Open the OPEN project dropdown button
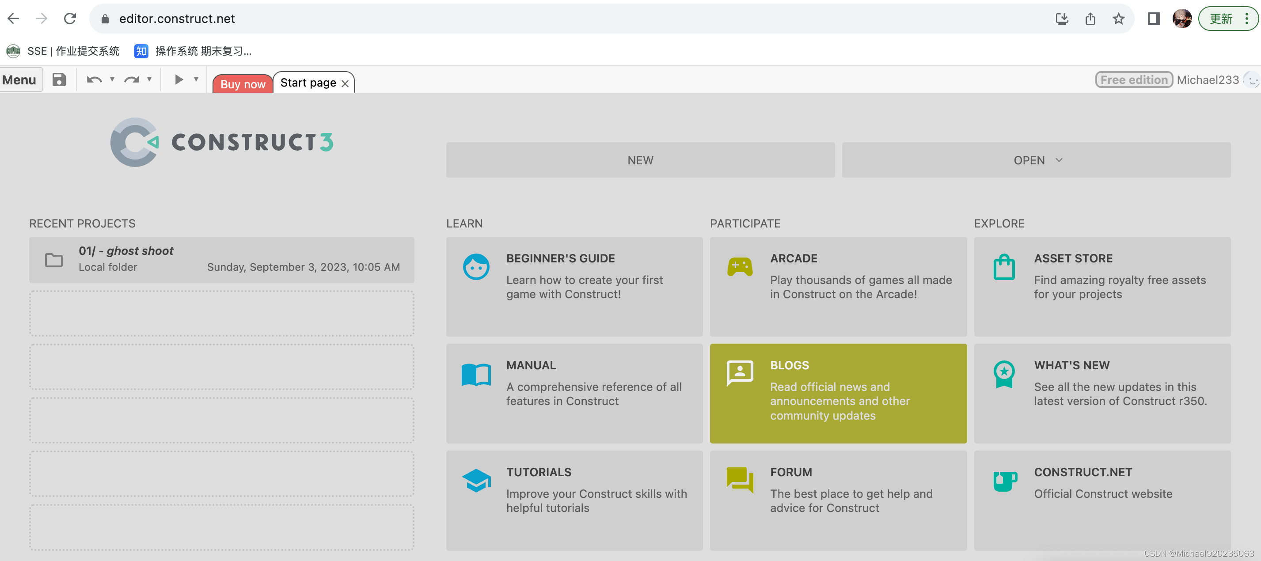 1036,160
